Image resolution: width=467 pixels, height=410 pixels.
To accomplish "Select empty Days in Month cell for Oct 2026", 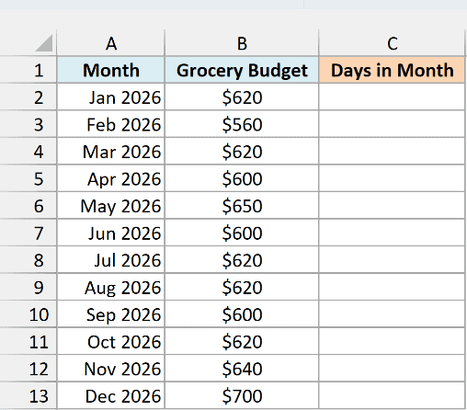I will 392,341.
